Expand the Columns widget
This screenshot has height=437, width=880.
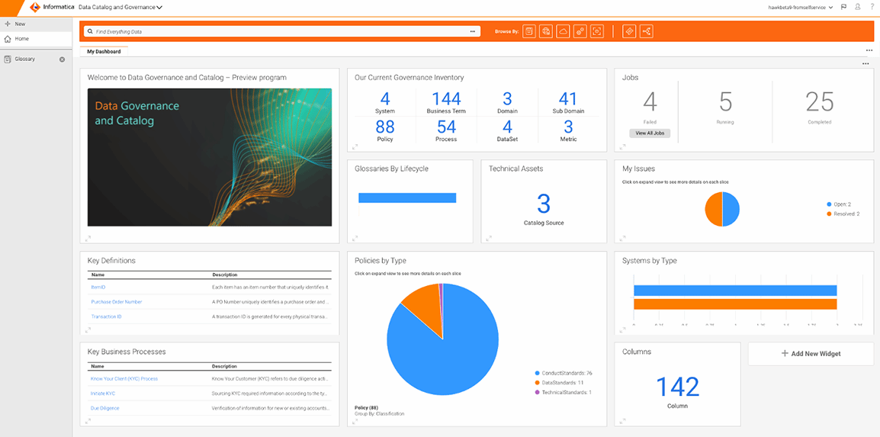click(621, 421)
